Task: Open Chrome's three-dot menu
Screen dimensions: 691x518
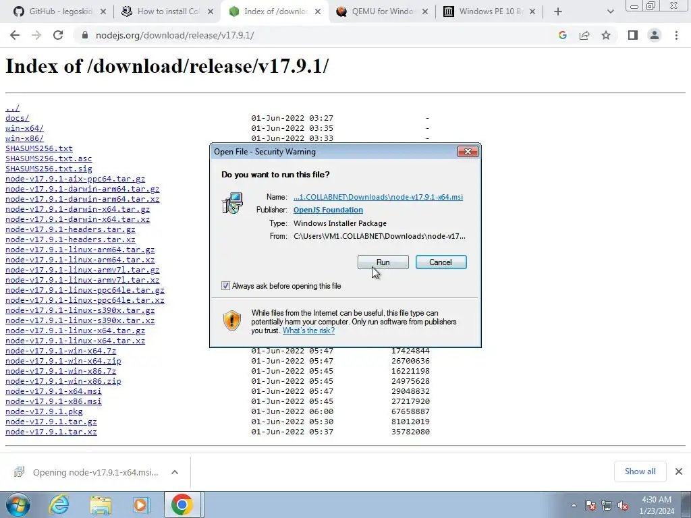Action: [x=676, y=35]
